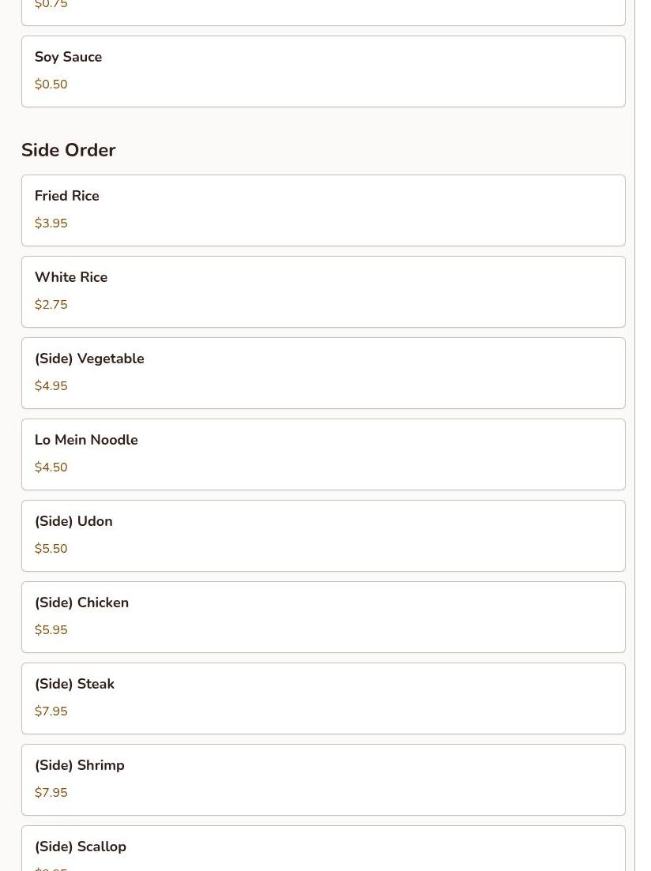651x871 pixels.
Task: Open the Fried Rice side order
Action: [x=323, y=211]
